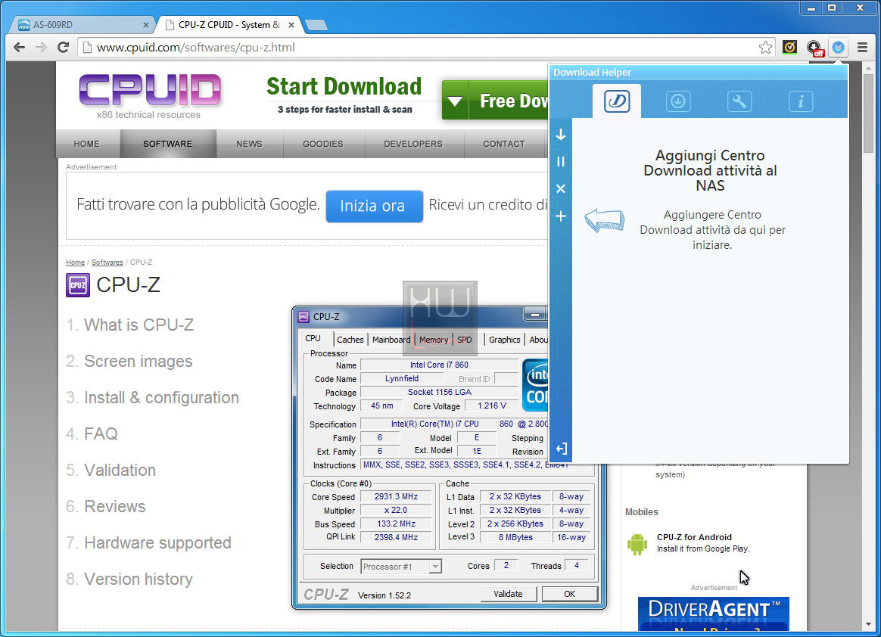Remove task with the sidebar X icon
The height and width of the screenshot is (637, 881).
coord(561,188)
